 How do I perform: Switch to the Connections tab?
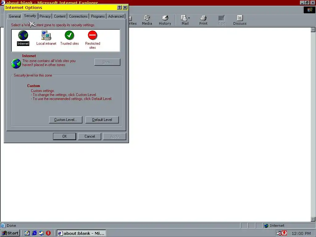[x=78, y=16]
